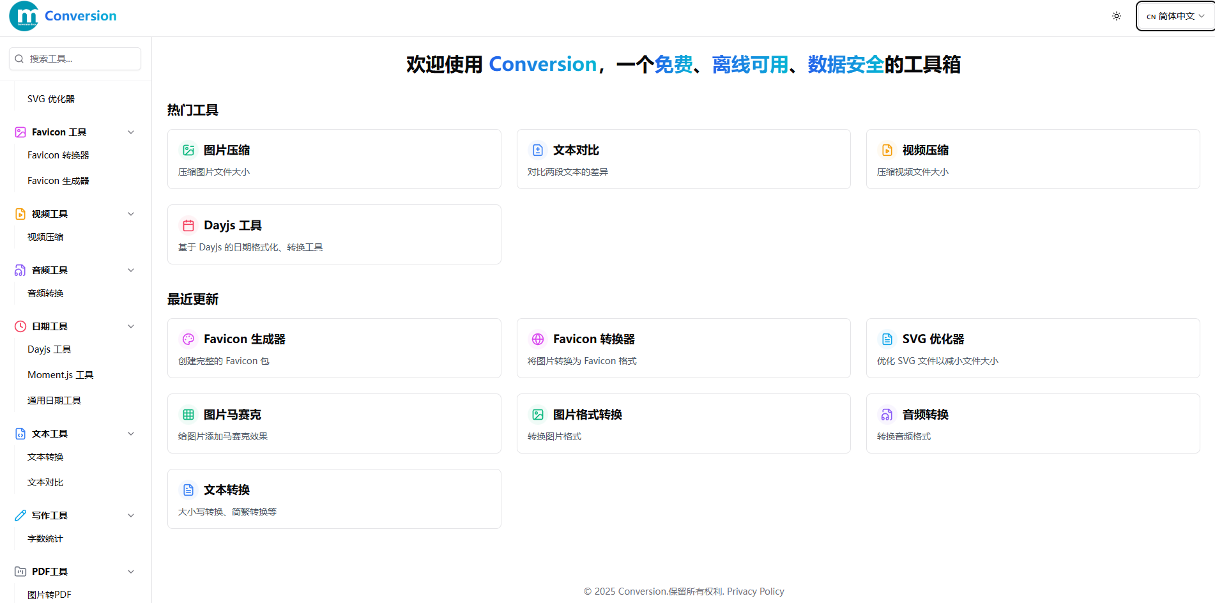This screenshot has width=1215, height=603.
Task: Select SVG 优化器 in the sidebar
Action: [x=51, y=99]
